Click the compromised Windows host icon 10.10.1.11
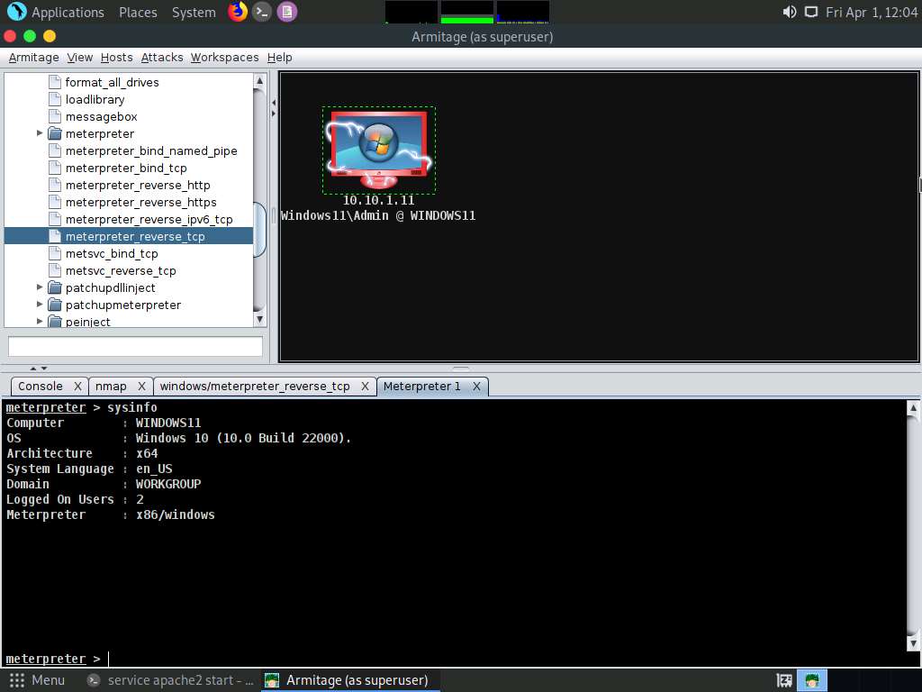This screenshot has width=922, height=692. (378, 149)
